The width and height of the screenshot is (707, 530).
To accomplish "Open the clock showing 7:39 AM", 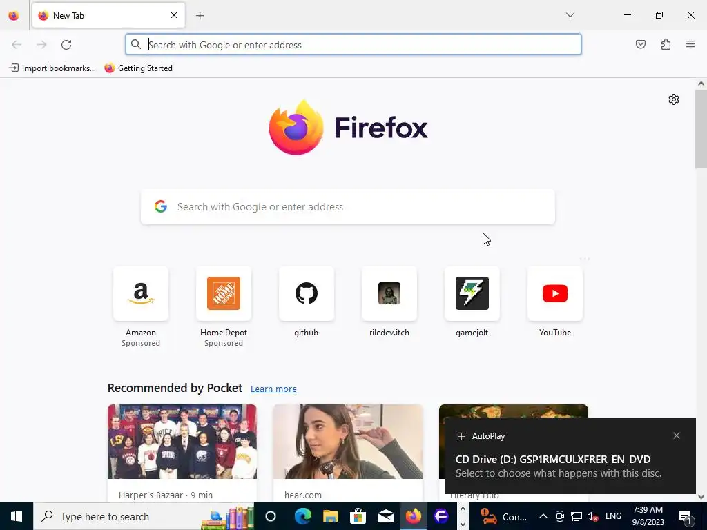I will click(x=648, y=516).
